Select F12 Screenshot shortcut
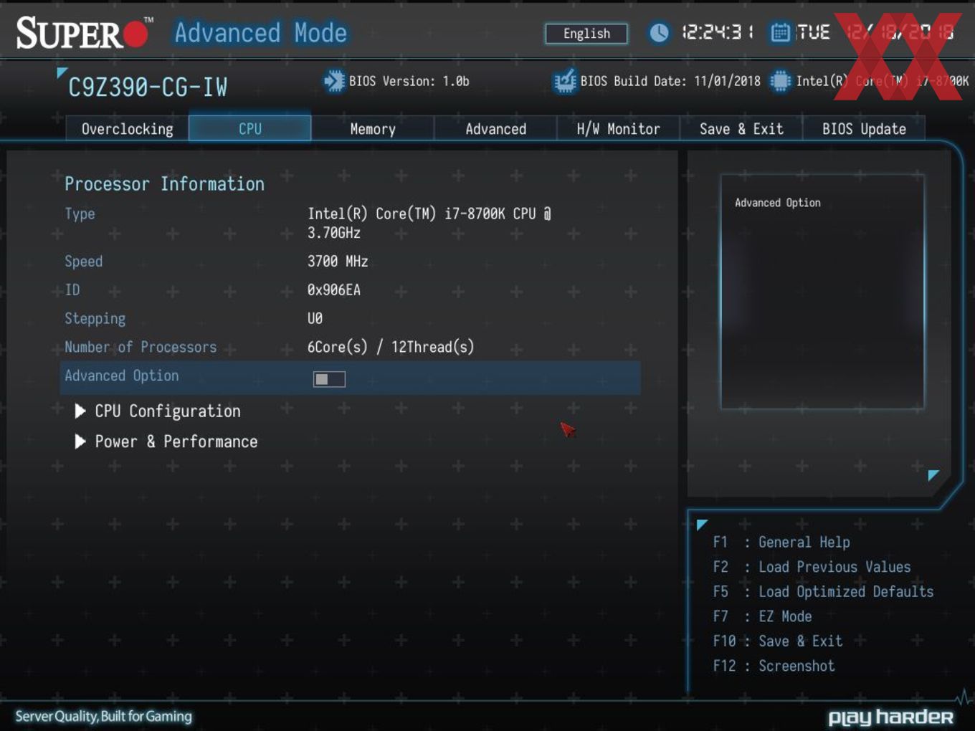This screenshot has width=975, height=731. click(x=774, y=666)
